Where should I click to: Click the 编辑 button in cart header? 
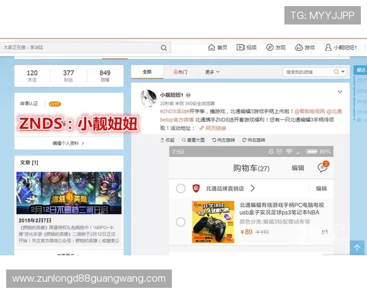point(298,168)
